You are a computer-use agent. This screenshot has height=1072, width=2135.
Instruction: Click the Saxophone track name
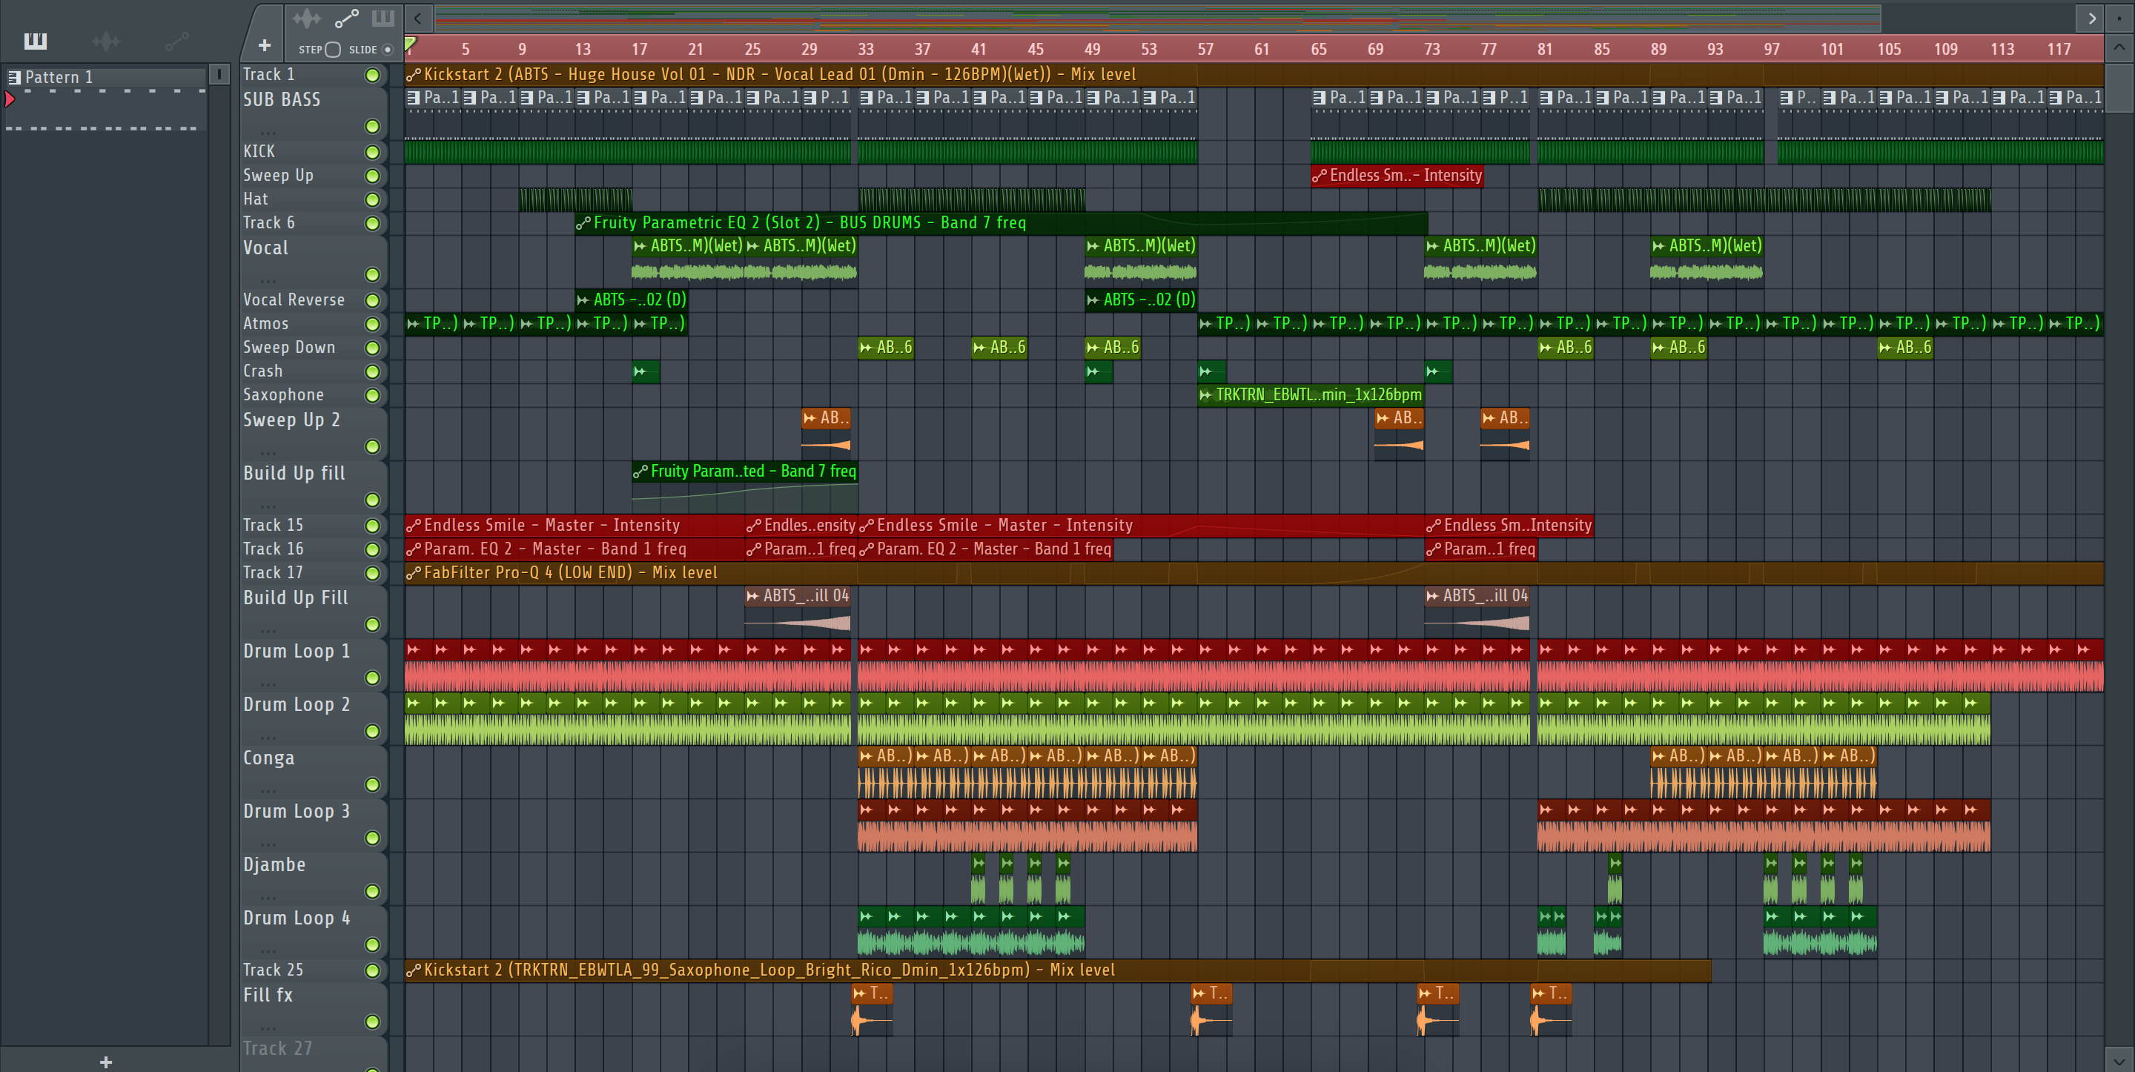tap(283, 395)
